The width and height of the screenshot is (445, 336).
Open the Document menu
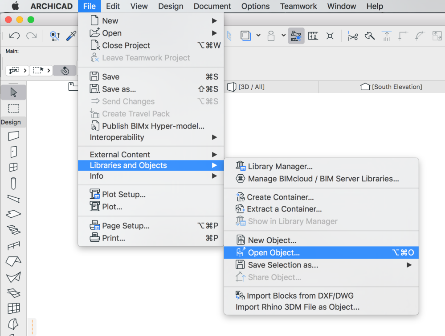click(x=212, y=6)
